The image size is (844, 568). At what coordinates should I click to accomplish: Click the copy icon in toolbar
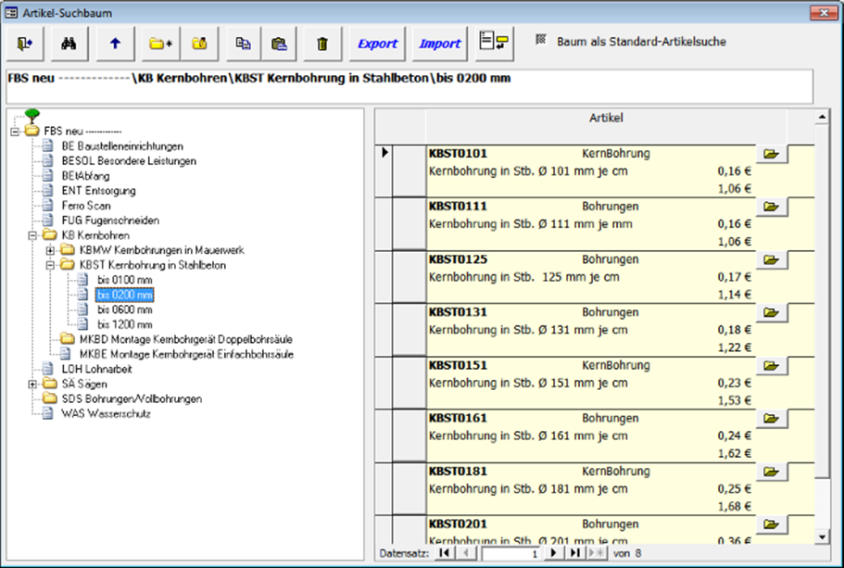243,44
